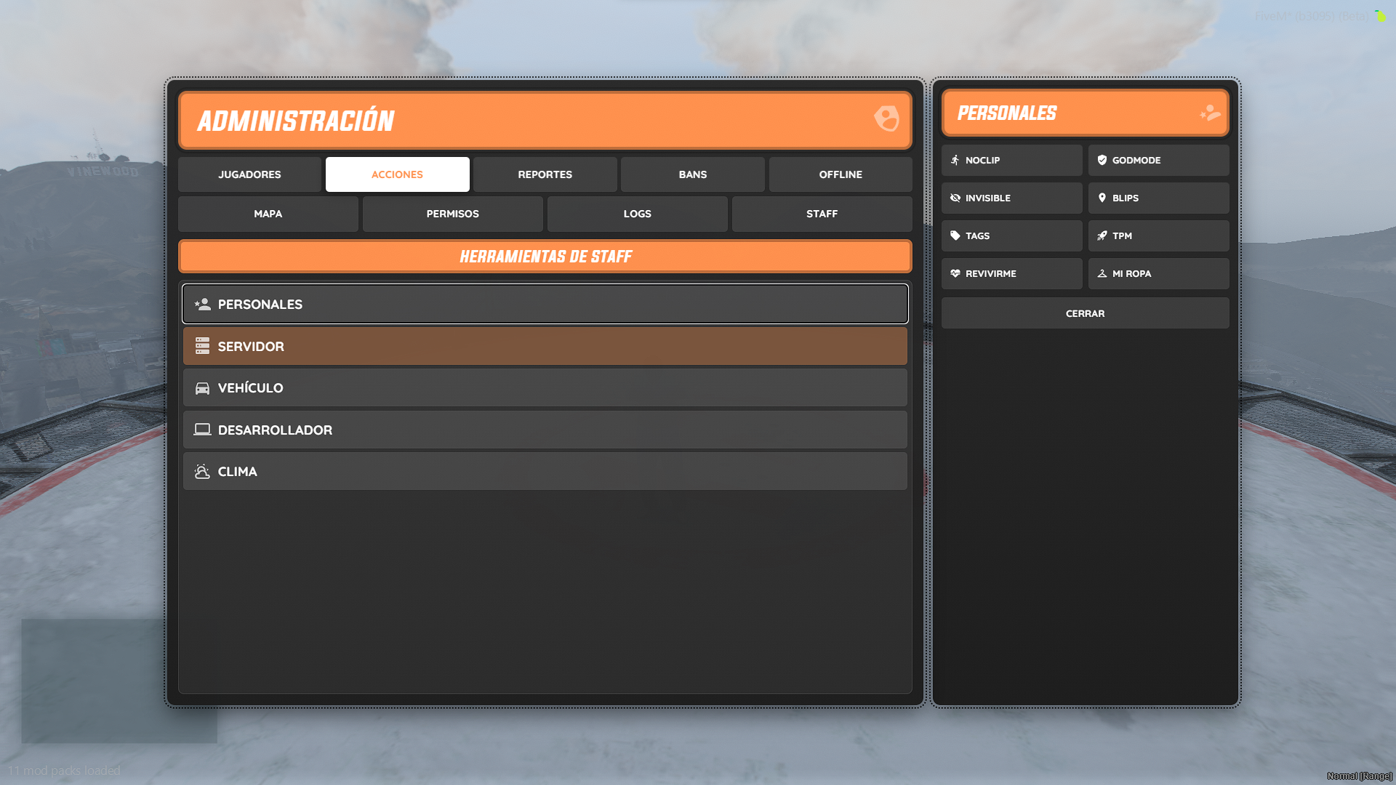Open the Servidor tools row
The image size is (1396, 785).
pyautogui.click(x=545, y=346)
